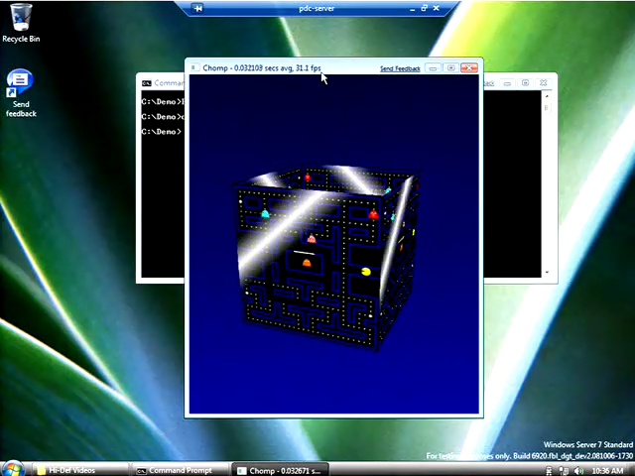The height and width of the screenshot is (476, 635).
Task: Click the 10:36 AM clock
Action: tap(607, 470)
